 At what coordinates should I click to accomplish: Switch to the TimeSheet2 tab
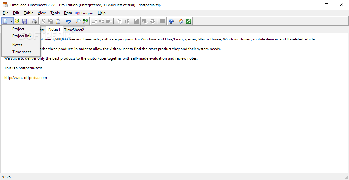click(74, 30)
